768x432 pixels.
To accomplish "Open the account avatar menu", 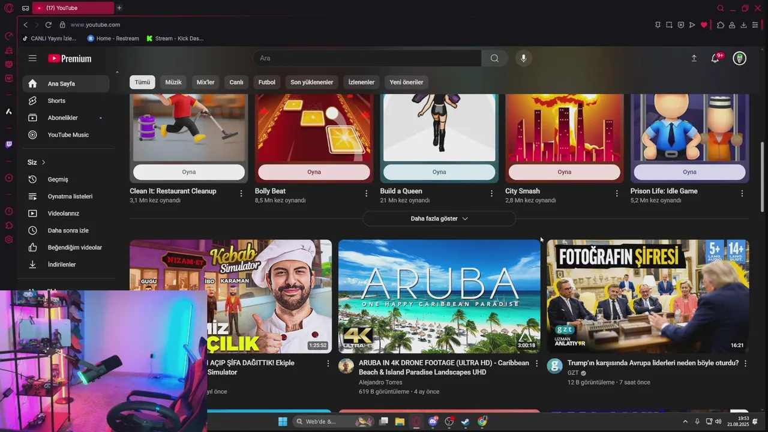I will coord(740,58).
